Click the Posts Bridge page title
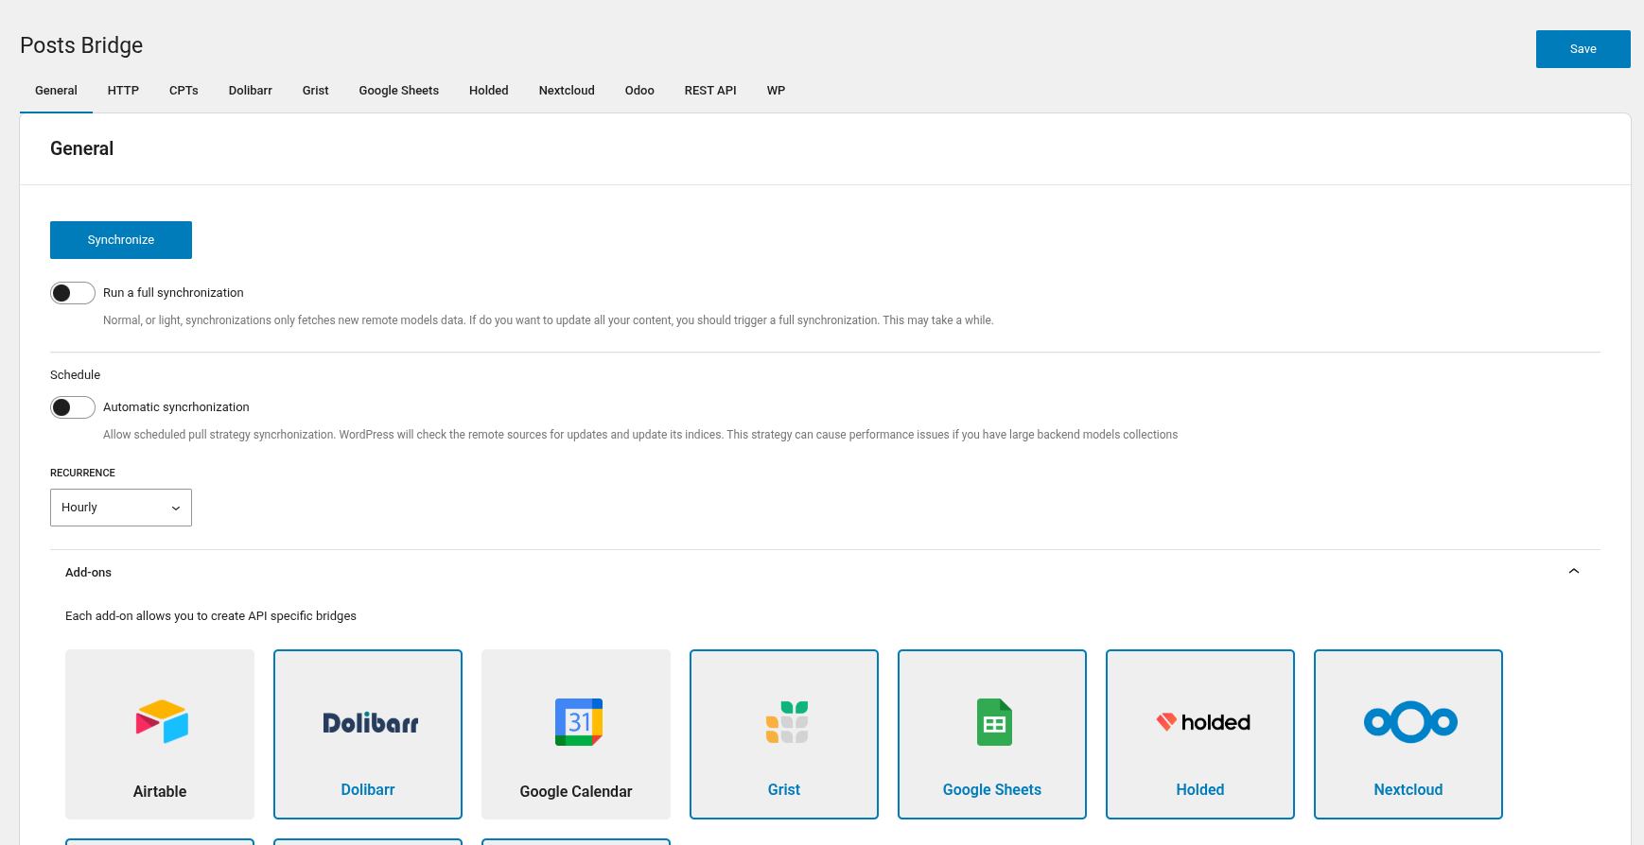The width and height of the screenshot is (1644, 845). pyautogui.click(x=81, y=45)
